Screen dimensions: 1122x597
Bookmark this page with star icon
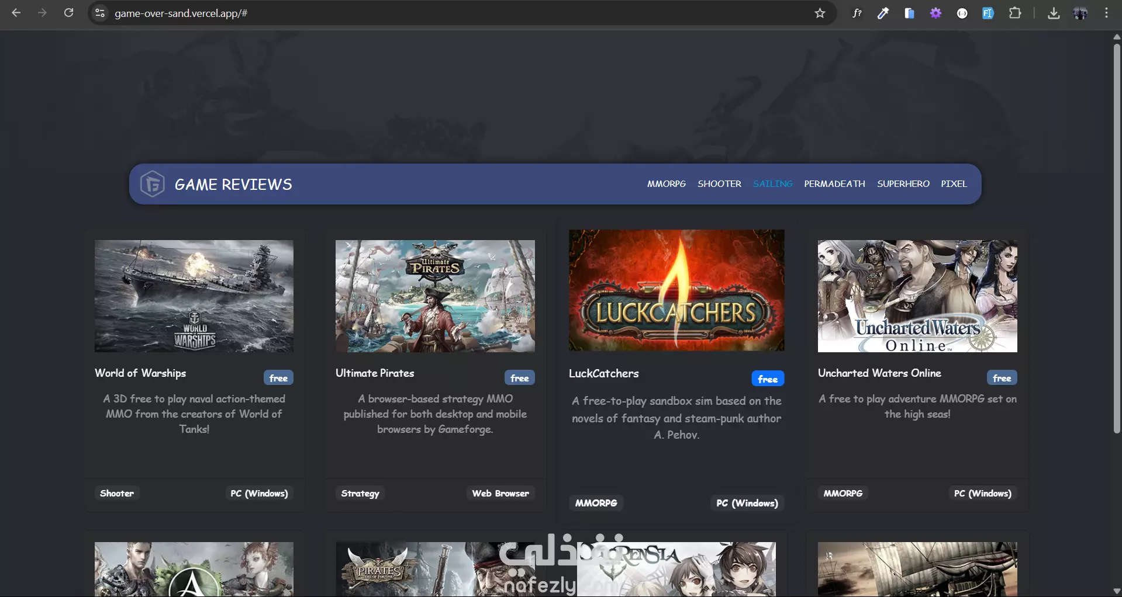pyautogui.click(x=820, y=13)
